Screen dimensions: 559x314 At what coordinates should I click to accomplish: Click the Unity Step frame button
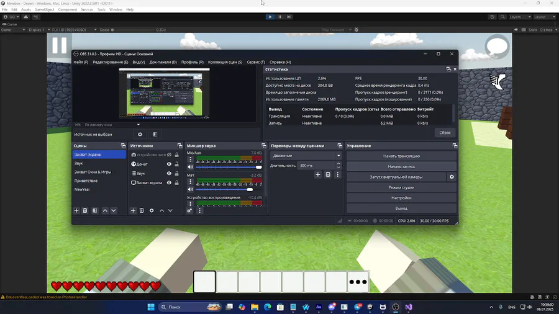(289, 17)
